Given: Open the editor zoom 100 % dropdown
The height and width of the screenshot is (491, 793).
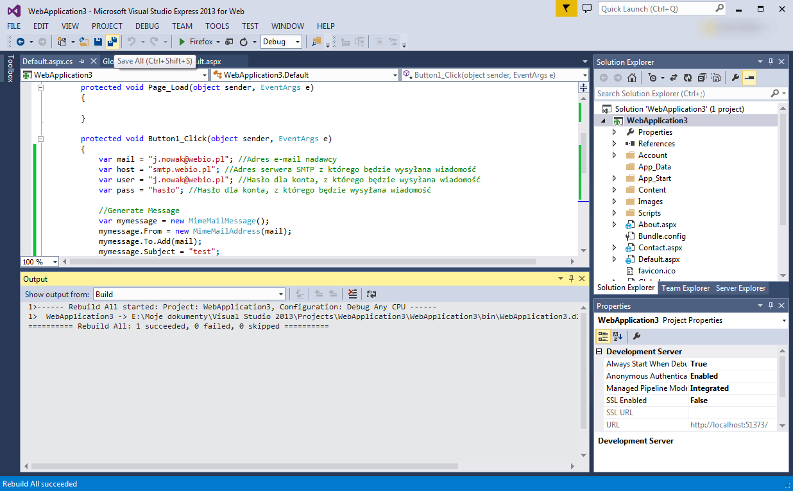Looking at the screenshot, I should click(x=40, y=262).
